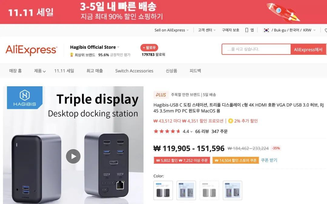This screenshot has height=204, width=327.
Task: Click the South Korea flag icon
Action: (x=266, y=30)
